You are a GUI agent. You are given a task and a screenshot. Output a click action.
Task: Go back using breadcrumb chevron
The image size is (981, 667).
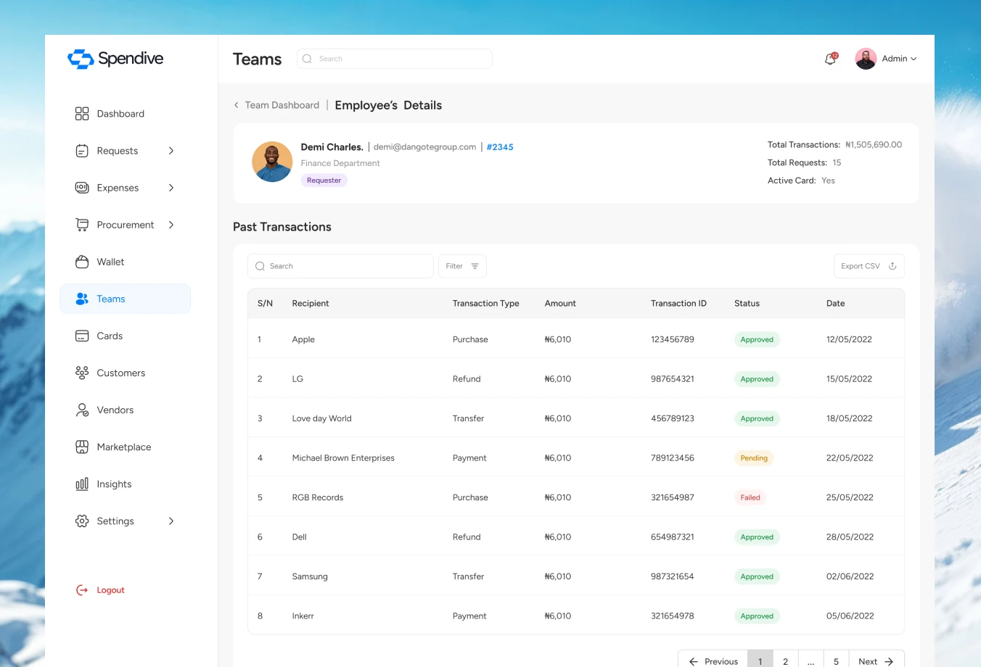tap(236, 105)
